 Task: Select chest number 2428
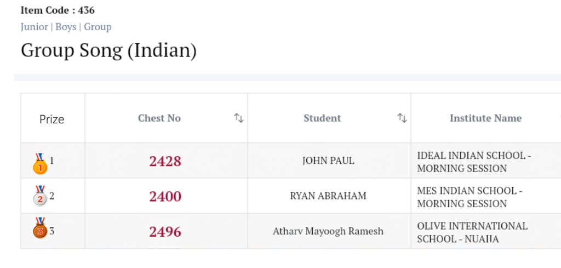(x=165, y=161)
